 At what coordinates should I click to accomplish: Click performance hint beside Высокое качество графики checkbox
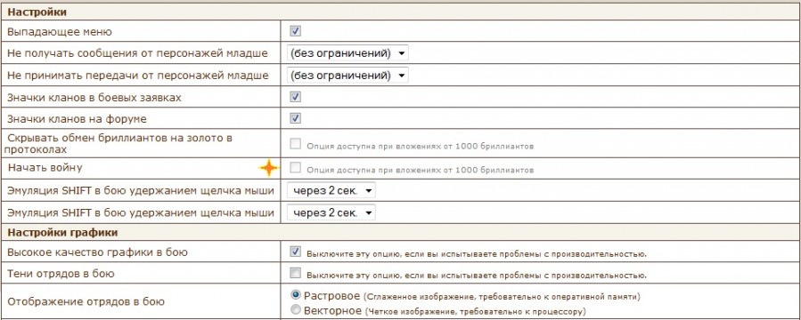(478, 253)
